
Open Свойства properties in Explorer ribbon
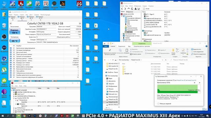183,51
